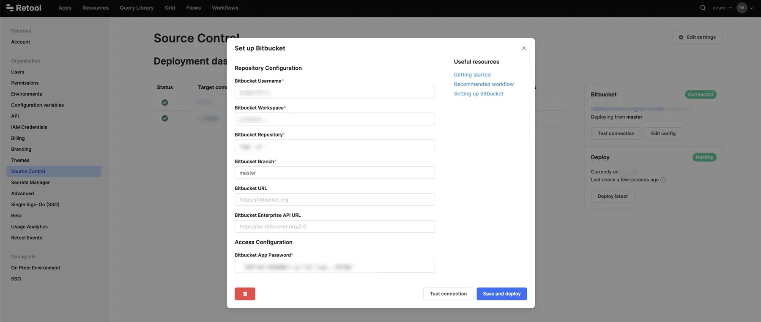The image size is (761, 322).
Task: Click the Status column header
Action: [x=165, y=87]
